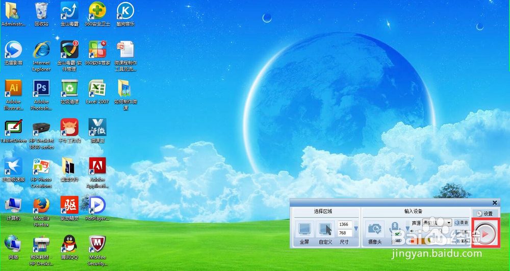This screenshot has width=510, height=271.
Task: Click the 768 height input field
Action: point(345,233)
